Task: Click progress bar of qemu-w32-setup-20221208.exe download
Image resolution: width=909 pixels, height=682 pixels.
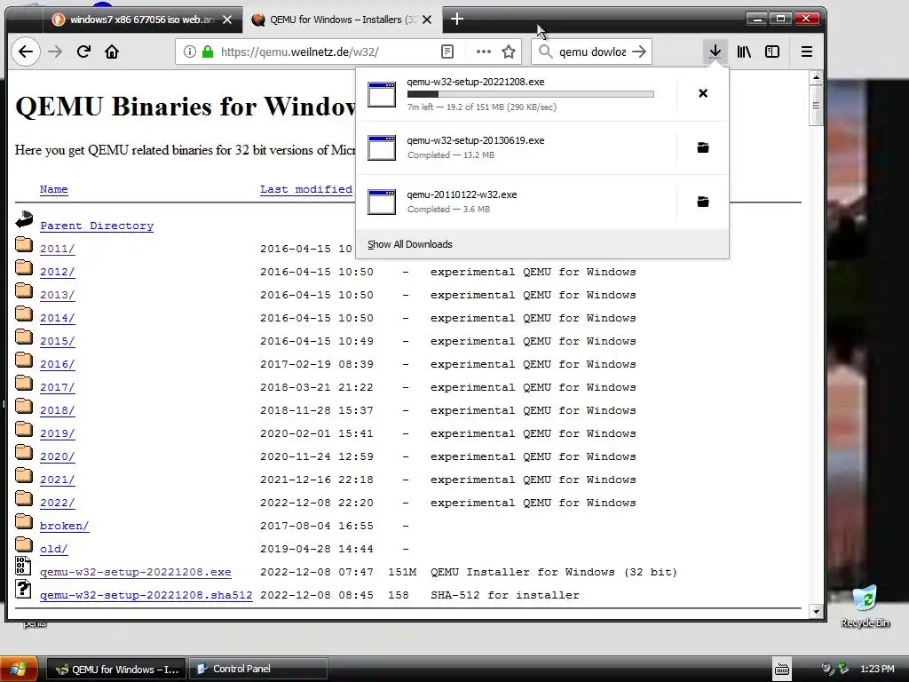Action: click(x=531, y=94)
